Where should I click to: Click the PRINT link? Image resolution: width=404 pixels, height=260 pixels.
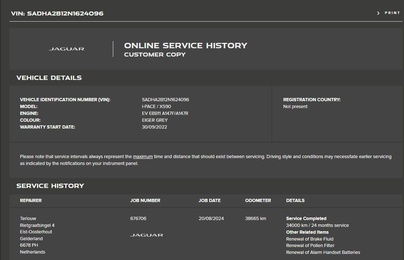[x=392, y=13]
